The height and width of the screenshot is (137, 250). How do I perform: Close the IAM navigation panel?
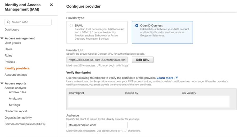[x=51, y=5]
